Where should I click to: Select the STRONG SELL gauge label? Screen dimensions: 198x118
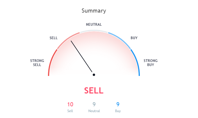(x=37, y=63)
